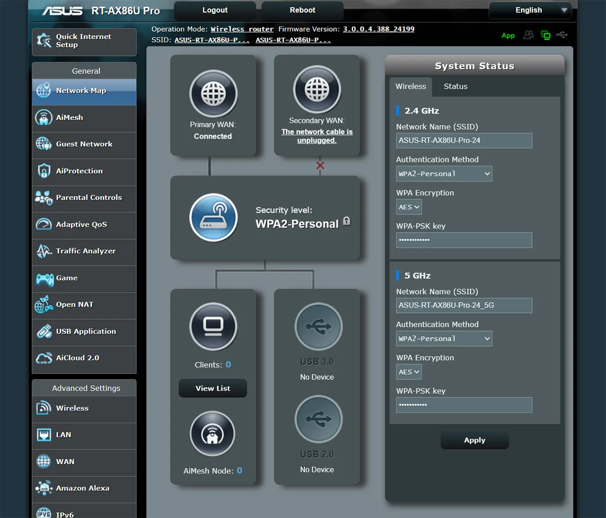Click the lock icon beside WPA2-Personal
606x518 pixels.
(347, 221)
